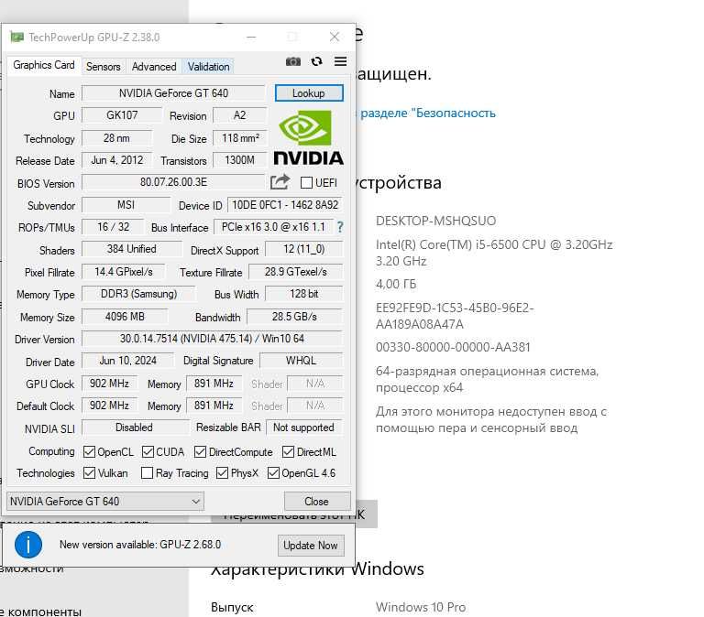
Task: Click product ID 00330-80000-00000-AA381 in Settings
Action: 453,347
